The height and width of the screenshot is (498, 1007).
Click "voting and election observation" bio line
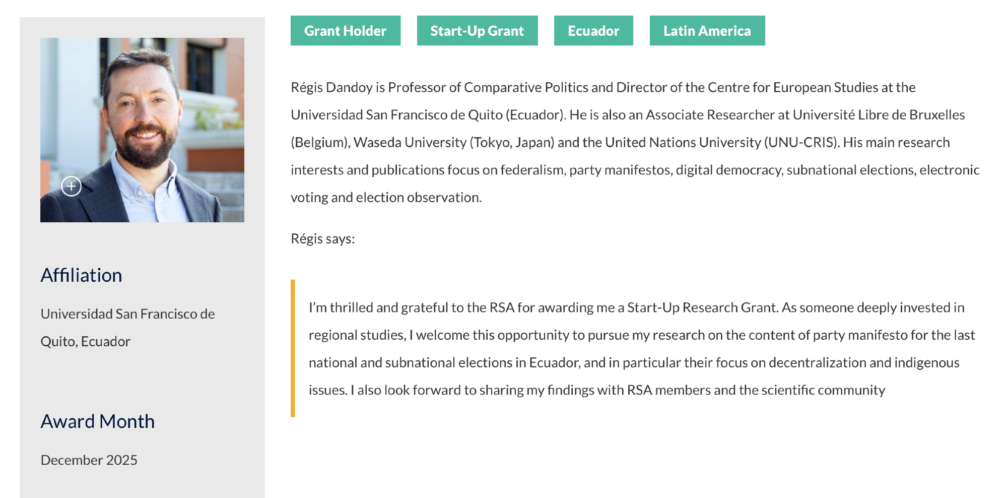tap(386, 198)
